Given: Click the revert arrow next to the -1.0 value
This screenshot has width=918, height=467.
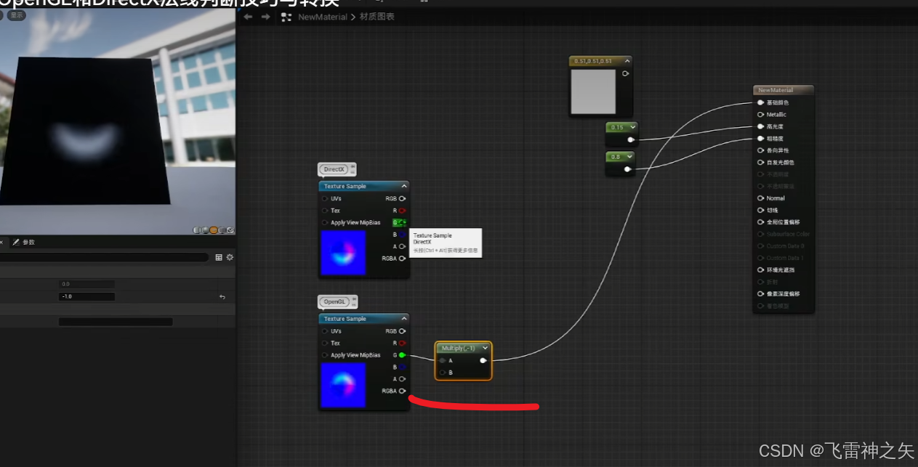Looking at the screenshot, I should pos(222,296).
